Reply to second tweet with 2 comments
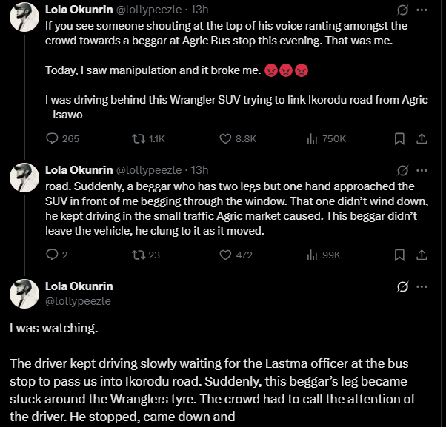 pos(56,255)
